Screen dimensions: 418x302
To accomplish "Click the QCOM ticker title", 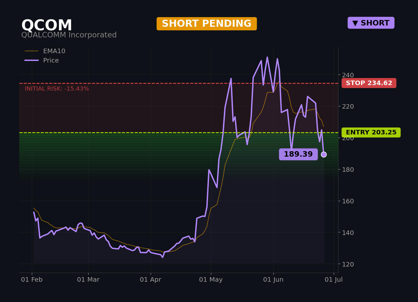I will click(x=47, y=26).
